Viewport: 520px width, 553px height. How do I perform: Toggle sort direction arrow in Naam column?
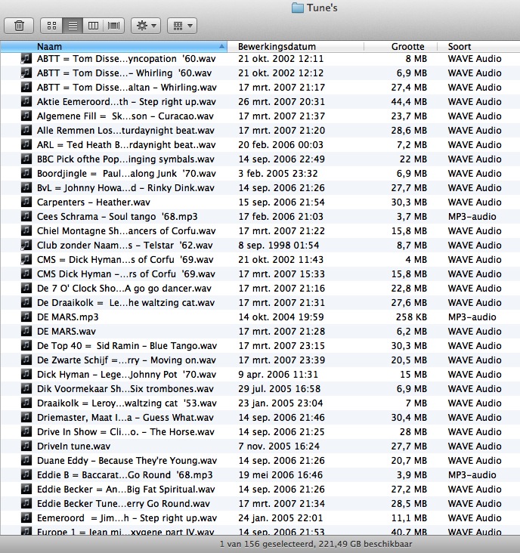point(221,47)
